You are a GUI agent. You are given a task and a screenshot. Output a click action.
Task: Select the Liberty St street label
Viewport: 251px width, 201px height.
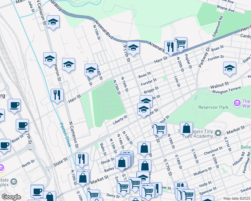click(x=120, y=120)
